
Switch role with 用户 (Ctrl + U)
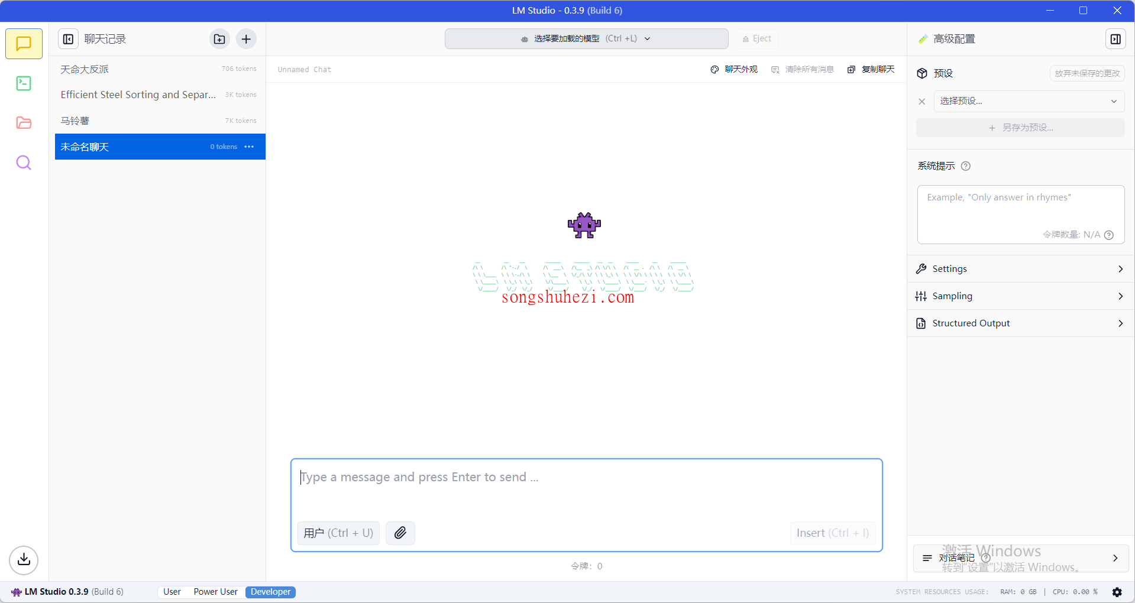pyautogui.click(x=338, y=533)
